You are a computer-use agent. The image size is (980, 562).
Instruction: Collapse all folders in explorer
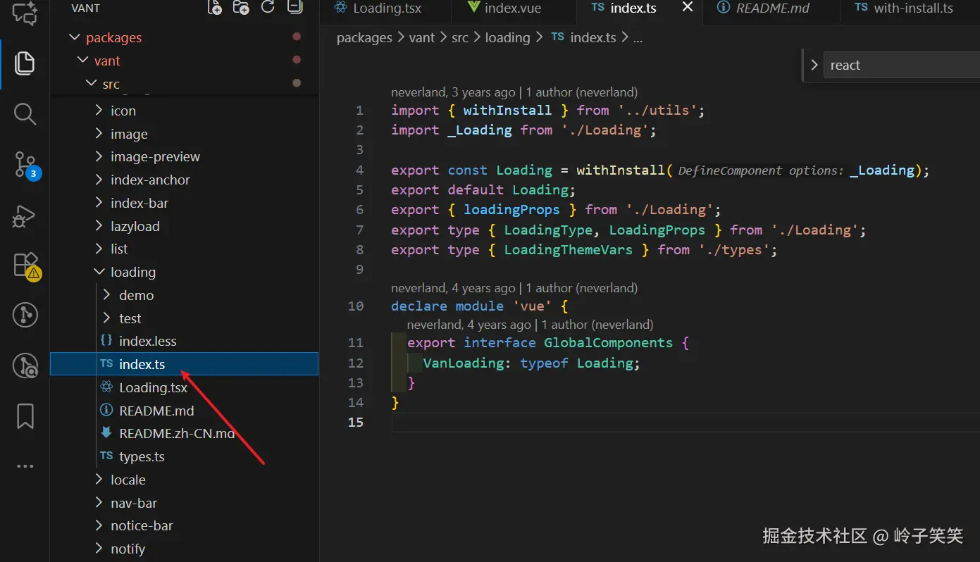[x=294, y=8]
